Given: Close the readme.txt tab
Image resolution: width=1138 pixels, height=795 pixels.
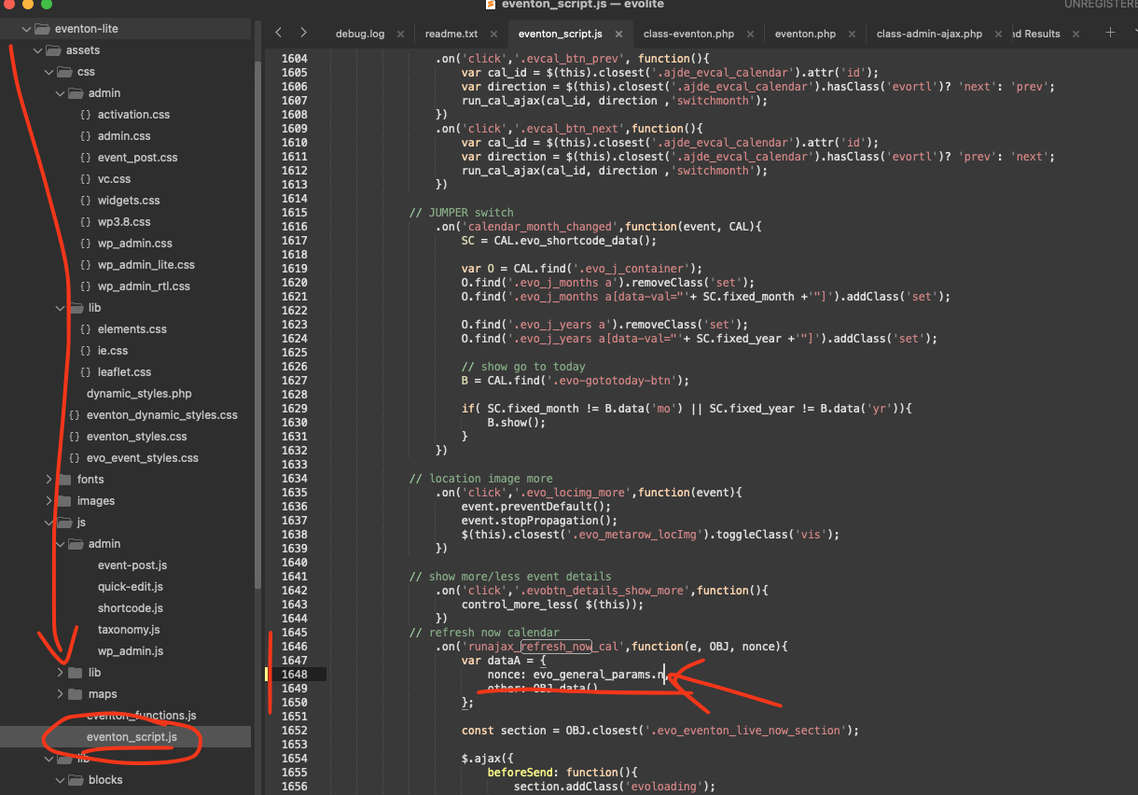Looking at the screenshot, I should point(493,34).
